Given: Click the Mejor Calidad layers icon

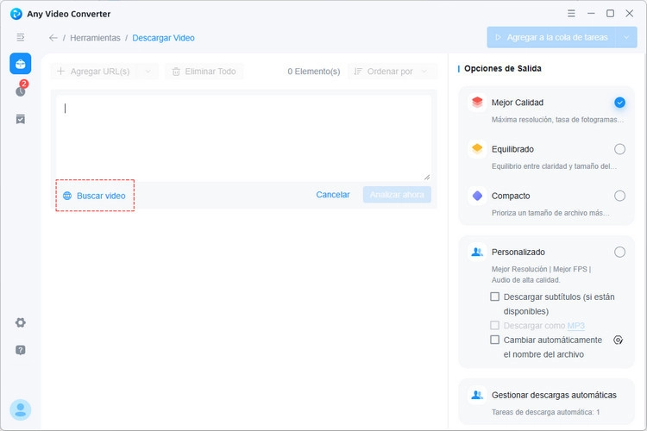Looking at the screenshot, I should click(477, 102).
